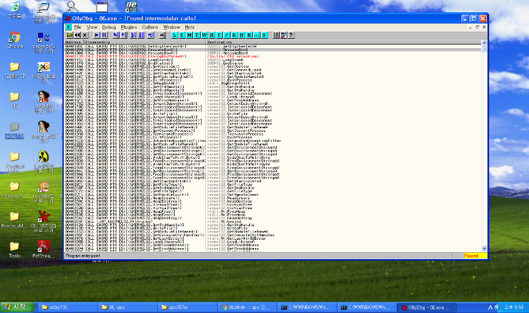This screenshot has width=529, height=313.
Task: Click the Trace over toolbar icon
Action: 141,35
